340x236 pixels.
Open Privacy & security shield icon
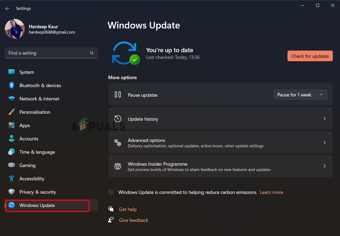coord(12,192)
